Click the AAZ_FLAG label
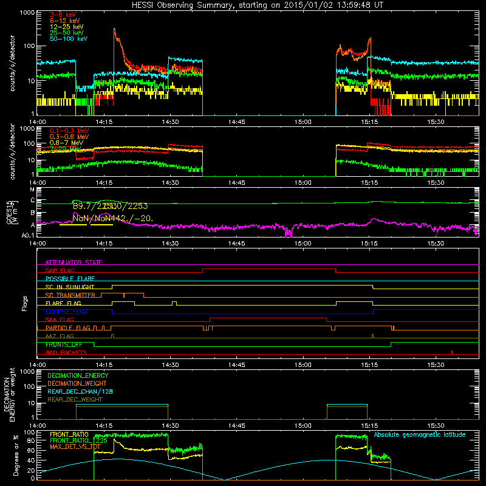 (60, 336)
